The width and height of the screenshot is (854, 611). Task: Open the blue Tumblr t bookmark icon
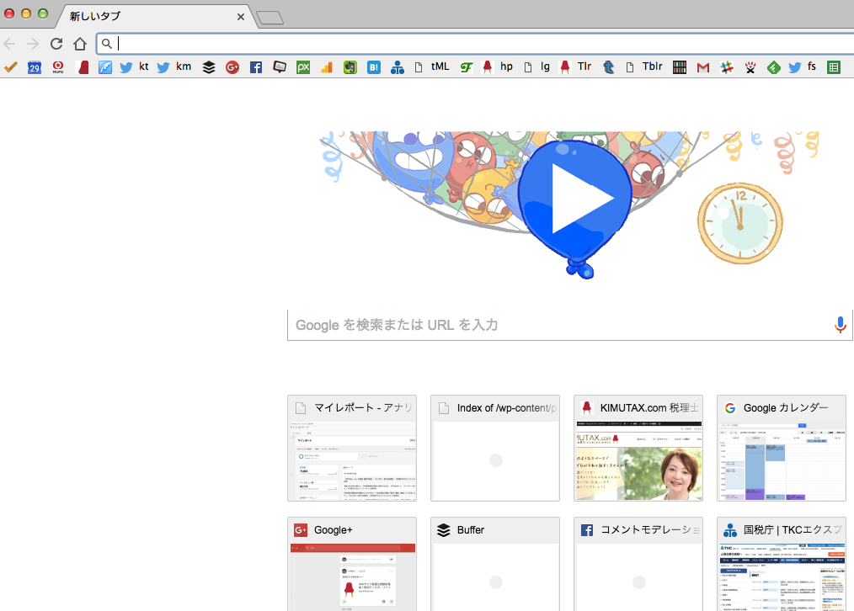click(609, 67)
